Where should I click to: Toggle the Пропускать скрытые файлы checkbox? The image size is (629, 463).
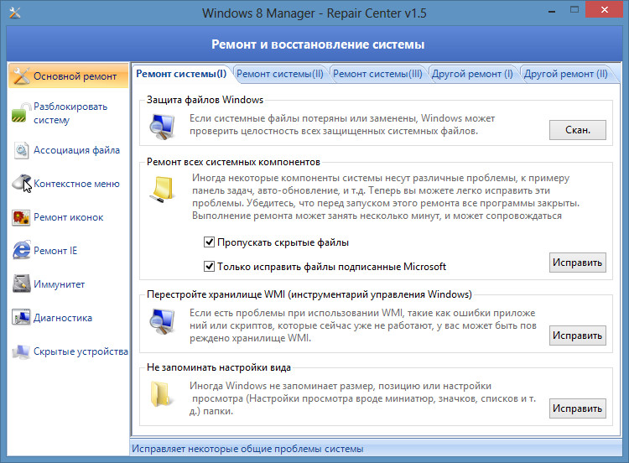tap(210, 242)
